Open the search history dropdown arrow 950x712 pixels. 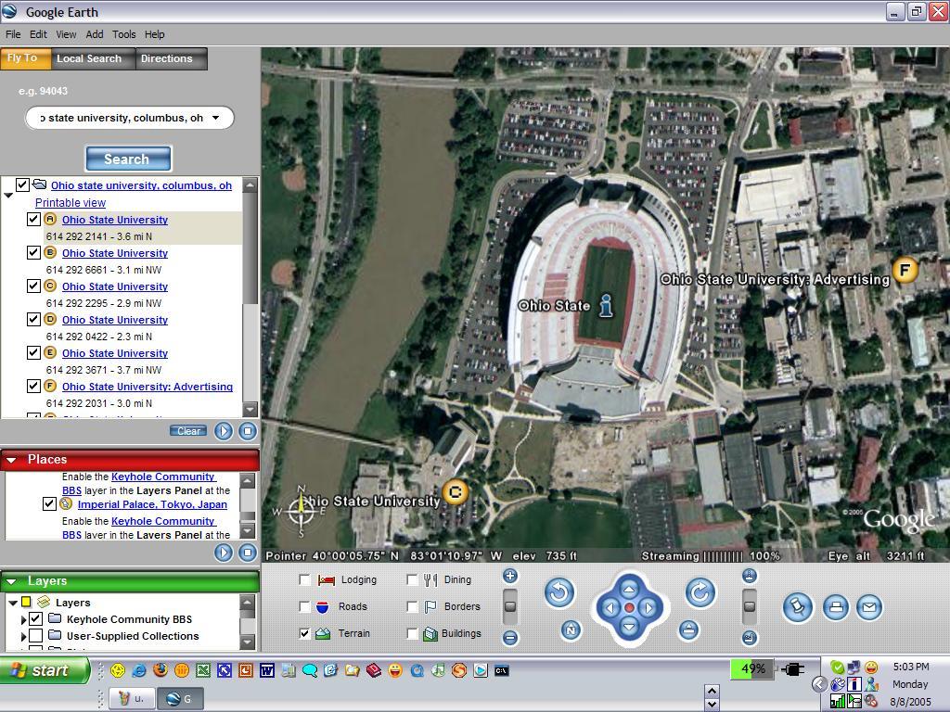[x=216, y=118]
